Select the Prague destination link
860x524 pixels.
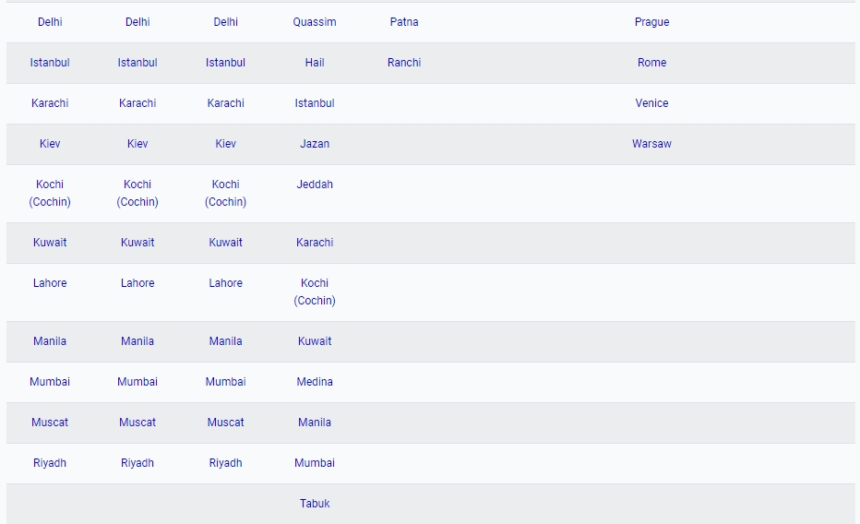tap(651, 22)
